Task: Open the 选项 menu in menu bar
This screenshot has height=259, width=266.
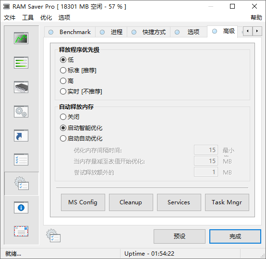Action: [64, 17]
